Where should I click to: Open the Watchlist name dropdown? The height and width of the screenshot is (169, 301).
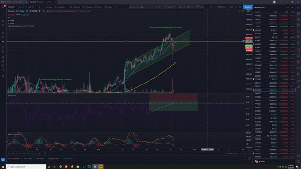pos(260,8)
